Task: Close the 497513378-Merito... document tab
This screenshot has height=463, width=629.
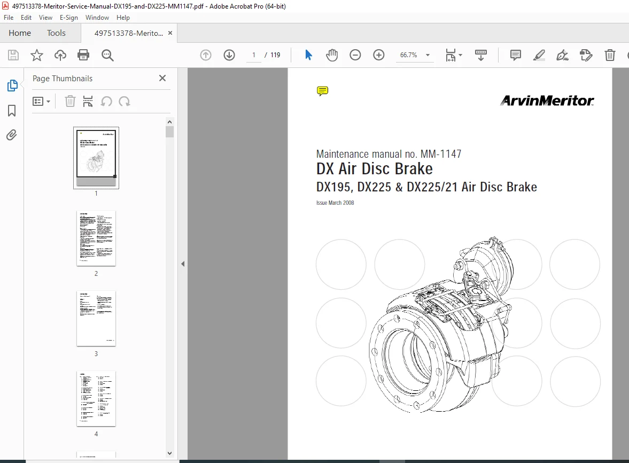Action: coord(170,33)
